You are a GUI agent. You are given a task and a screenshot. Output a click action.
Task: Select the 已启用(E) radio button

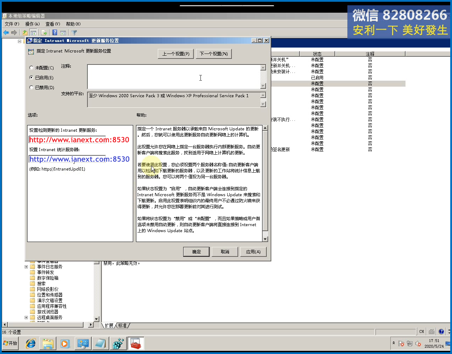point(31,77)
